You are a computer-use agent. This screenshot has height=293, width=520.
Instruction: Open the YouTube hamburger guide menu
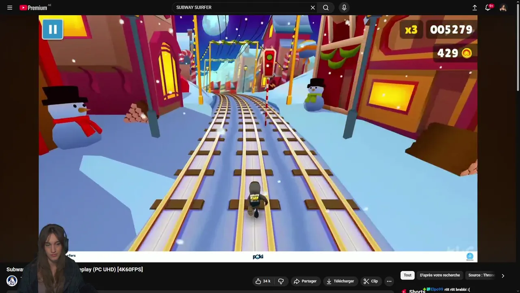tap(10, 7)
